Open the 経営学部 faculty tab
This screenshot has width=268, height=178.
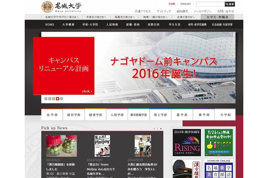pyautogui.click(x=74, y=114)
